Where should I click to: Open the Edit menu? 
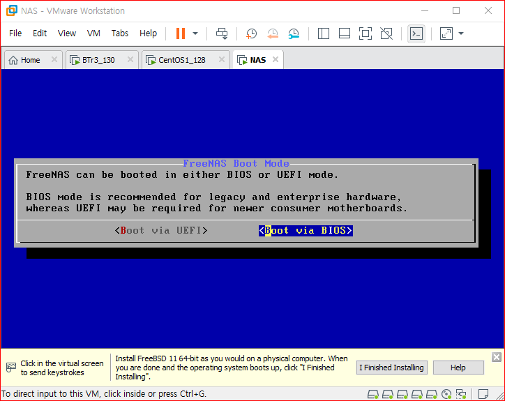tap(40, 33)
